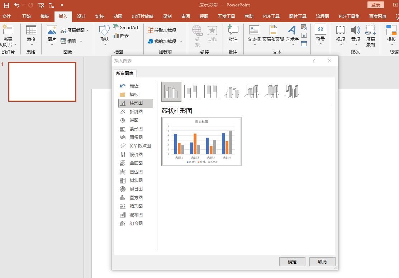
Task: Insert 页眉和页脚 header and footer
Action: click(273, 33)
